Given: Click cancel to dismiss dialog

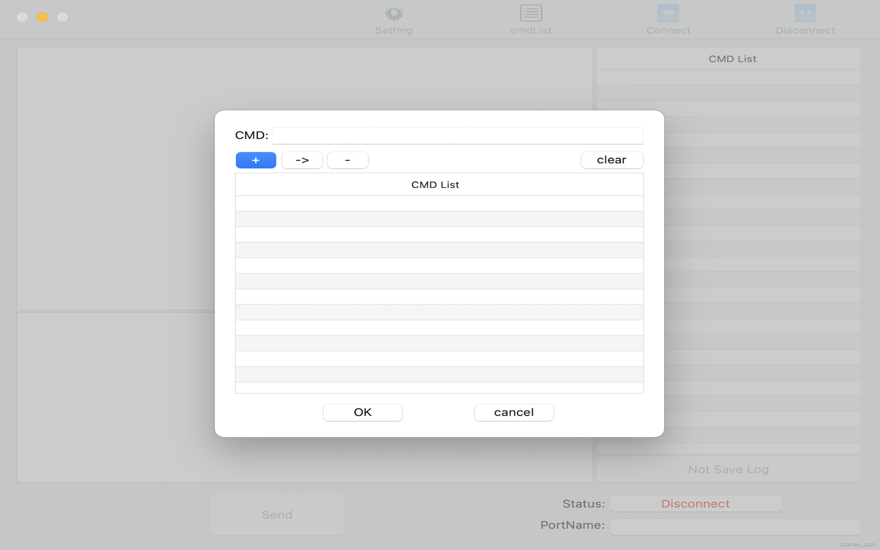Looking at the screenshot, I should click(514, 412).
